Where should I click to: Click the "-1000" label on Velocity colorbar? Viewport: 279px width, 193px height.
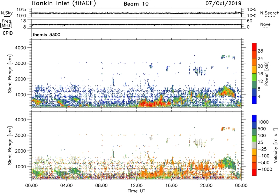coord(265,169)
